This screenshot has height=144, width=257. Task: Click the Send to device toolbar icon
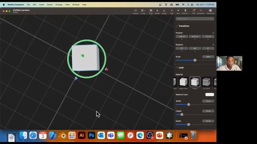(x=186, y=12)
